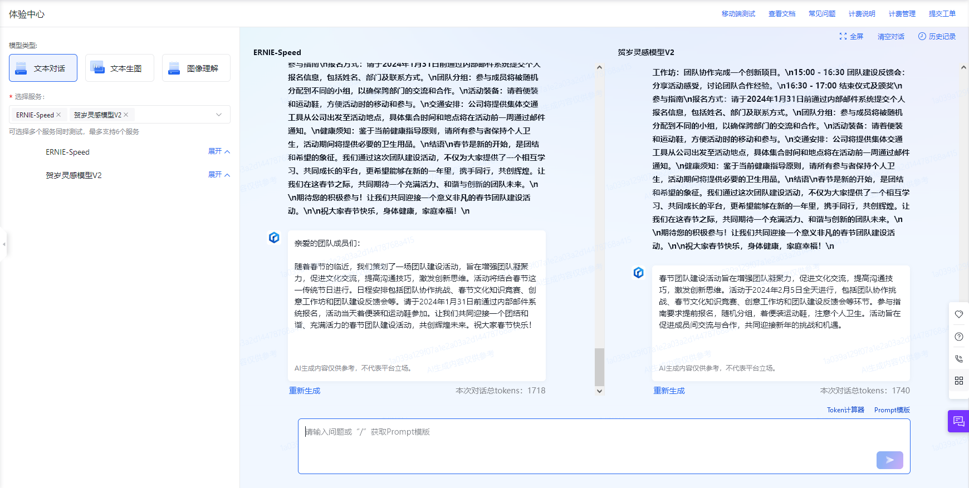
Task: Open 计费说明 link
Action: tap(862, 14)
